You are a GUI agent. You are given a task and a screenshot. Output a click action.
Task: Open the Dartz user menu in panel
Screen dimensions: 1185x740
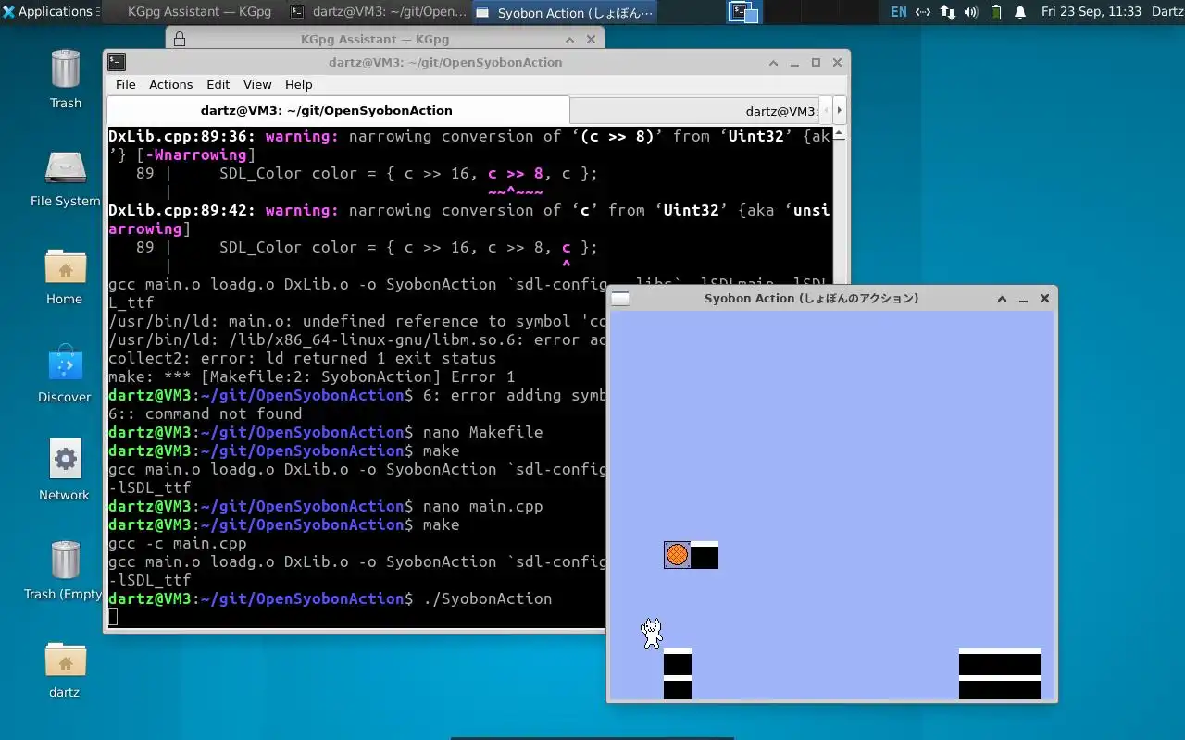tap(1167, 12)
